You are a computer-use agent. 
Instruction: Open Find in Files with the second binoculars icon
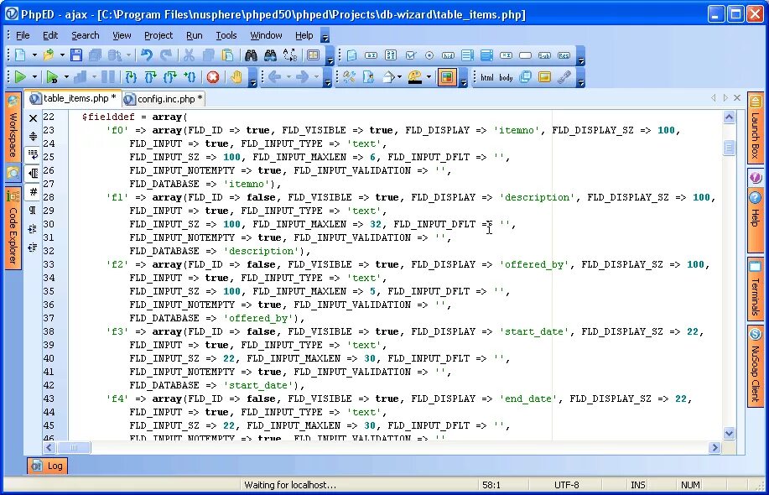pos(270,55)
